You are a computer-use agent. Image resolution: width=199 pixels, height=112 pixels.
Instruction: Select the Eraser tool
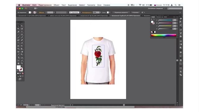[x=22, y=40]
